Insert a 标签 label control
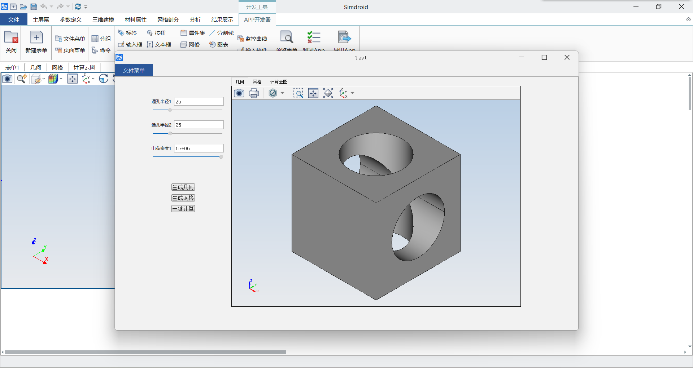 pyautogui.click(x=127, y=33)
